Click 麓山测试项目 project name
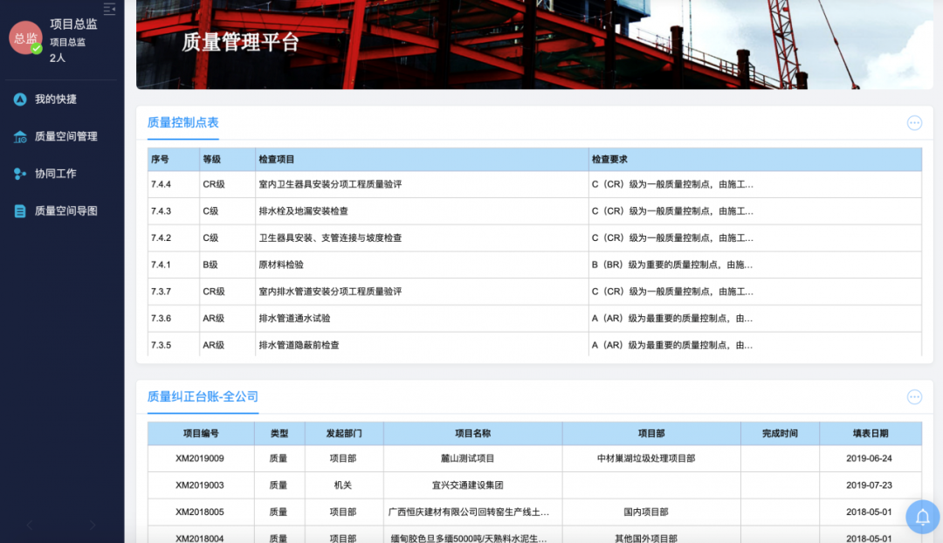This screenshot has width=943, height=543. [468, 458]
